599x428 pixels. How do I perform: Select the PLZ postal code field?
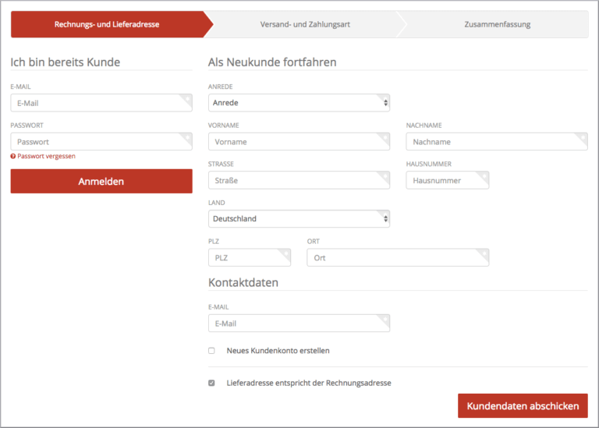(249, 258)
